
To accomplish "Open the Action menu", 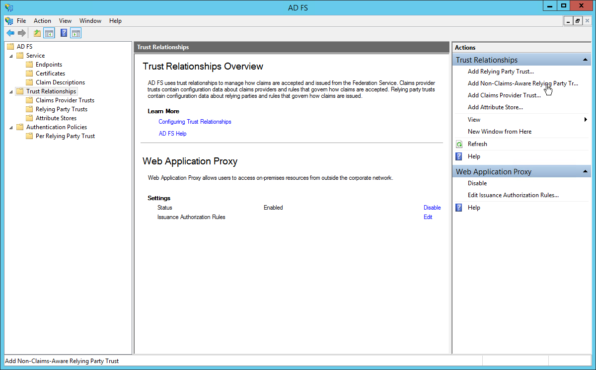I will point(42,21).
